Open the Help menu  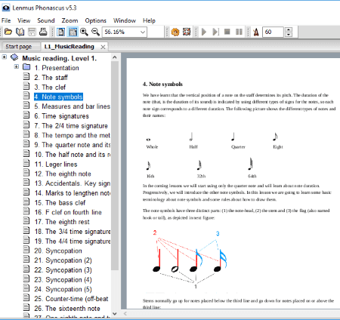[149, 20]
